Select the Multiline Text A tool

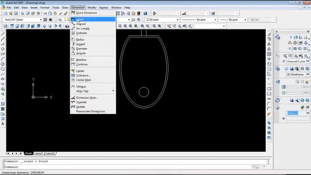pos(2,124)
